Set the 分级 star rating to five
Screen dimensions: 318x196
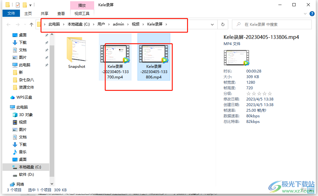click(x=270, y=94)
